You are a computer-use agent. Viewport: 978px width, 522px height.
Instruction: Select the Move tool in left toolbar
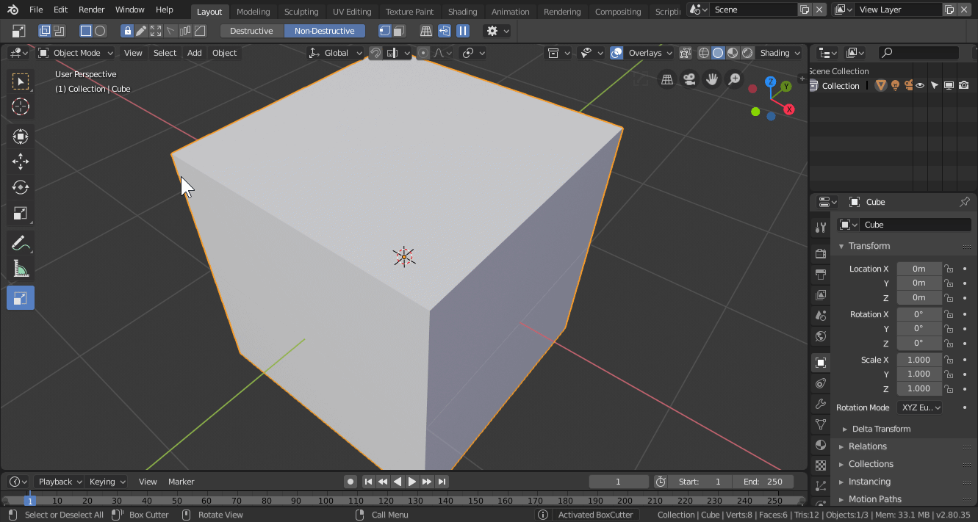point(21,162)
